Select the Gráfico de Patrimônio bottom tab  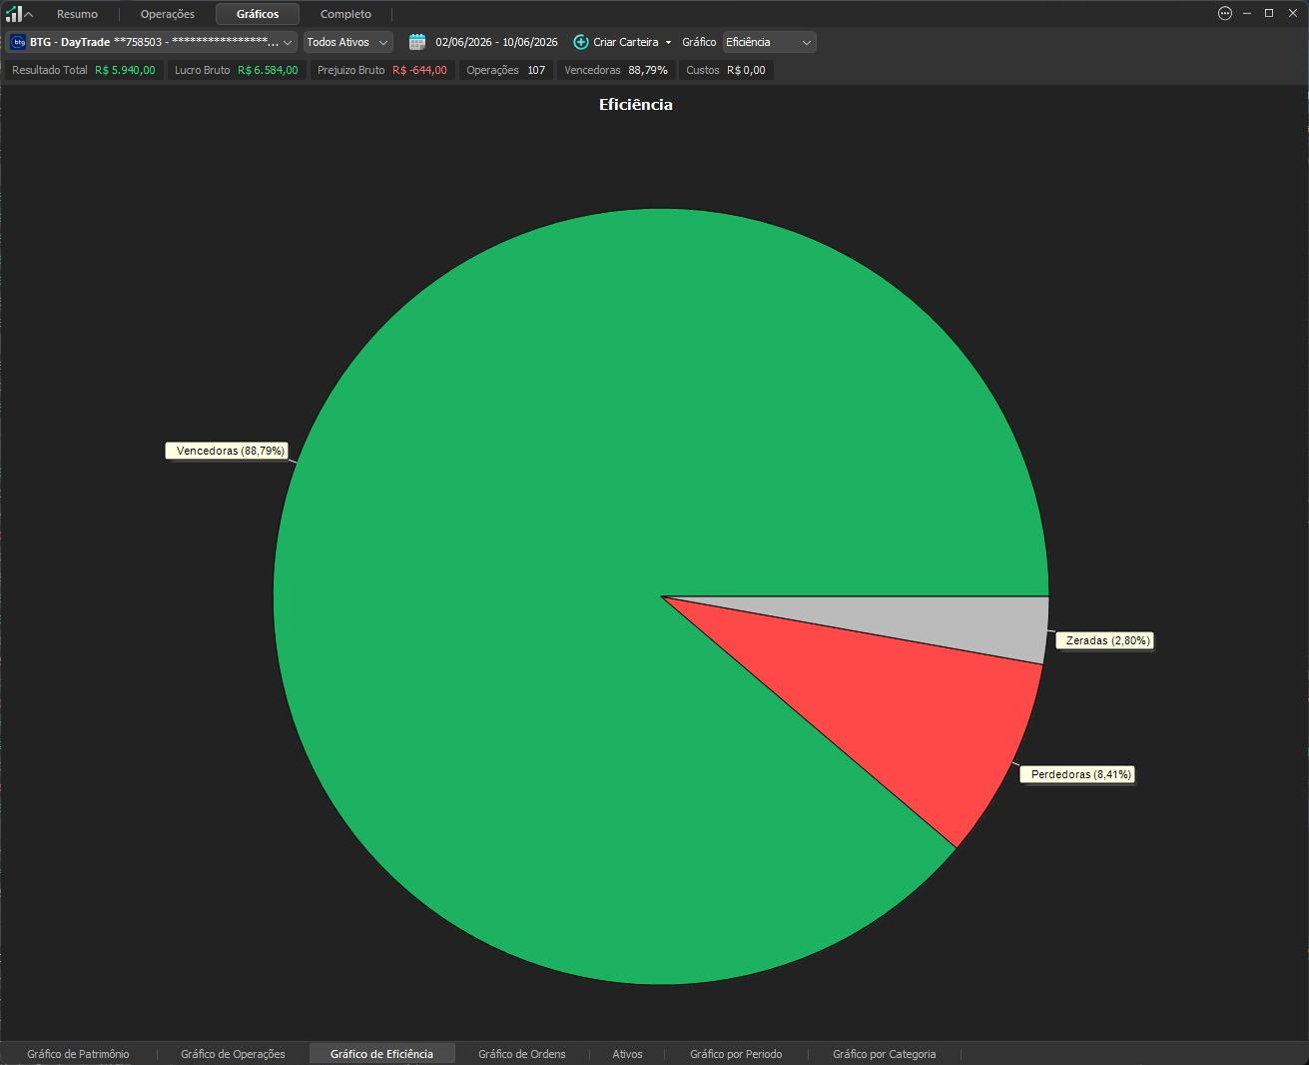tap(78, 1054)
